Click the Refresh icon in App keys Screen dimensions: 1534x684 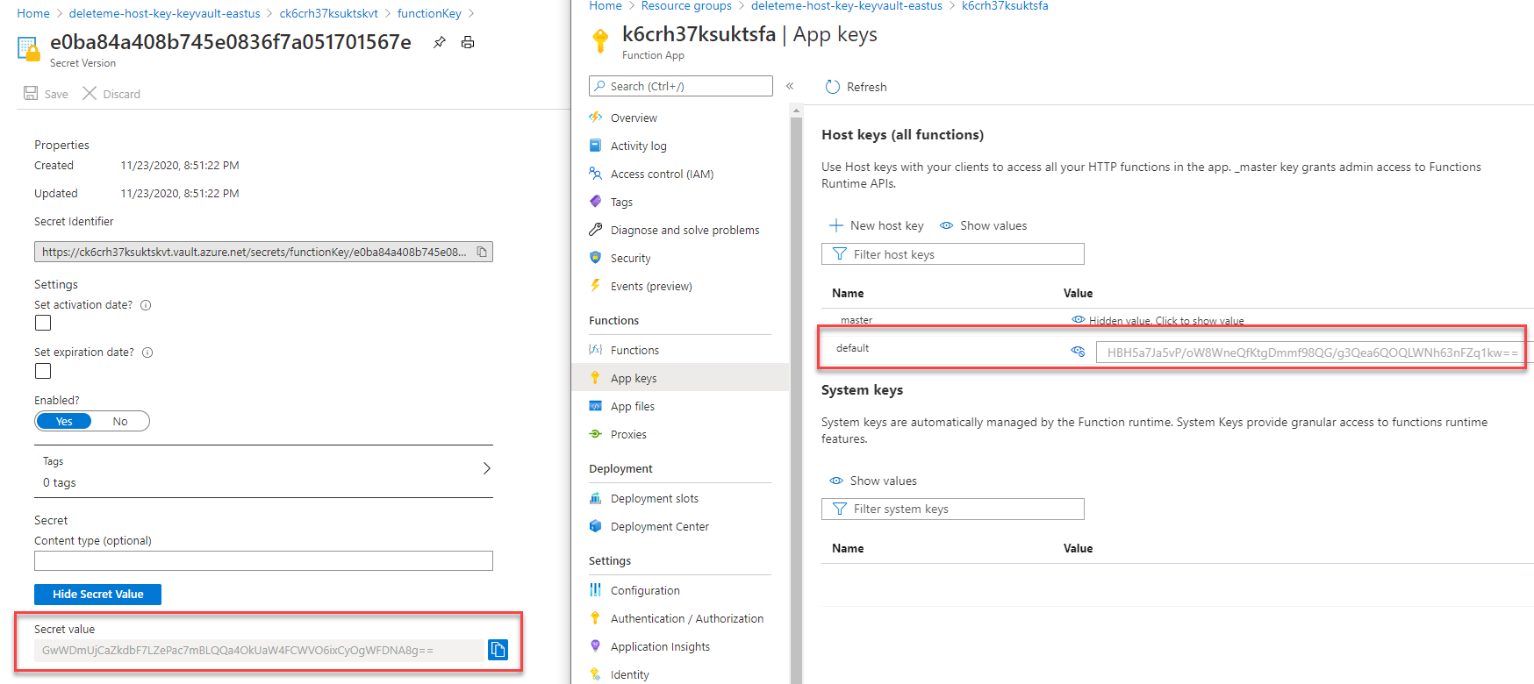pos(833,87)
